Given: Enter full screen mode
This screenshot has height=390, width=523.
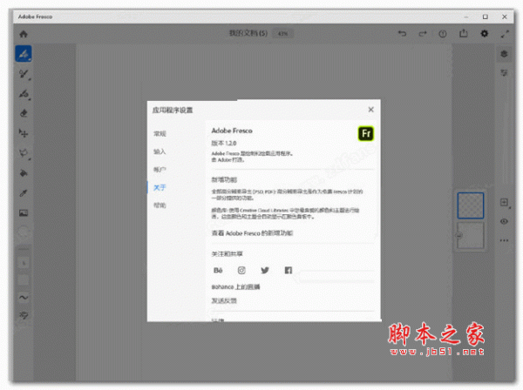Looking at the screenshot, I should point(505,34).
